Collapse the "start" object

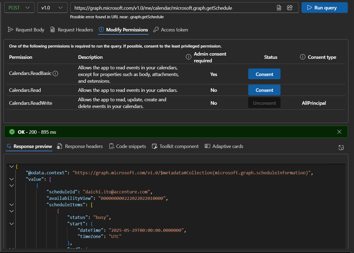[x=11, y=224]
